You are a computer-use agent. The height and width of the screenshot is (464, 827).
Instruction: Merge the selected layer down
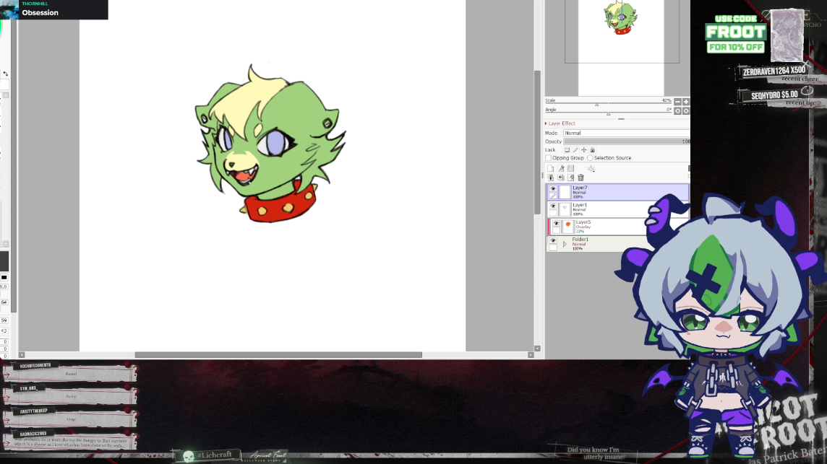point(561,178)
